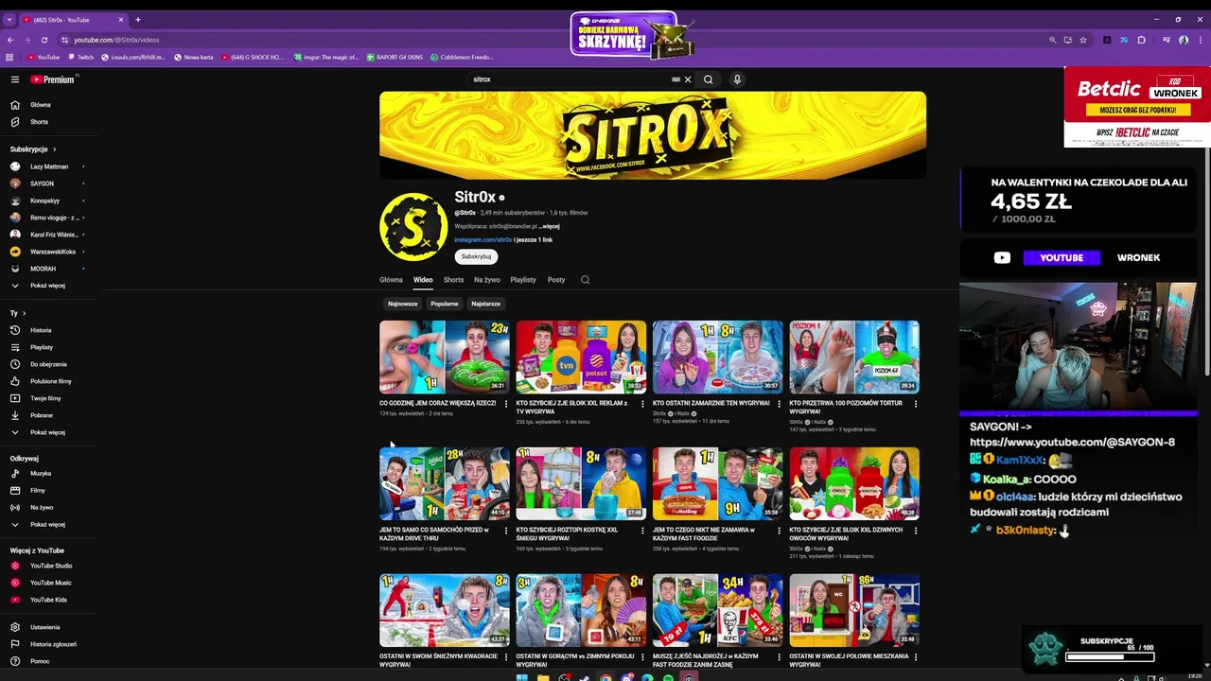Expand the Ty section header

click(18, 313)
